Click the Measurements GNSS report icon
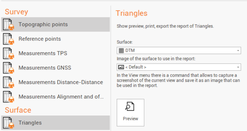The image size is (247, 131). click(9, 68)
